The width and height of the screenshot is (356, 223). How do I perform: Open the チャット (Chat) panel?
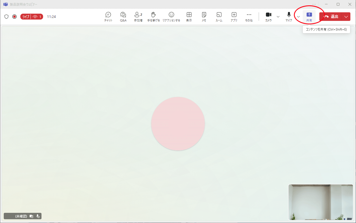108,17
